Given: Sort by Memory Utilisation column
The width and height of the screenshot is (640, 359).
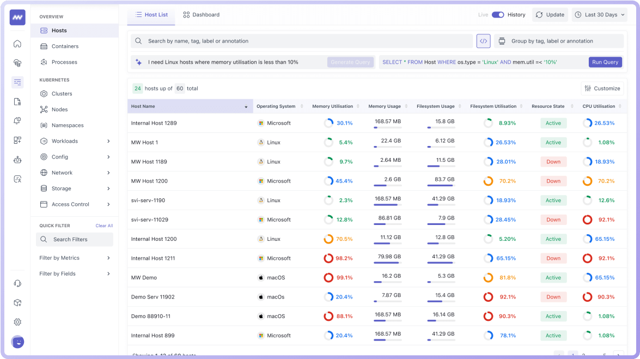Looking at the screenshot, I should 332,106.
